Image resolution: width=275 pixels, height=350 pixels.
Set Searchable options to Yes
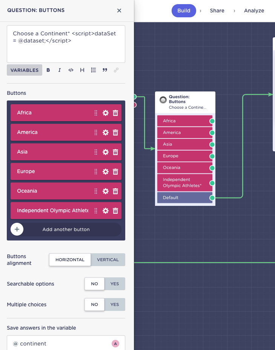115,284
